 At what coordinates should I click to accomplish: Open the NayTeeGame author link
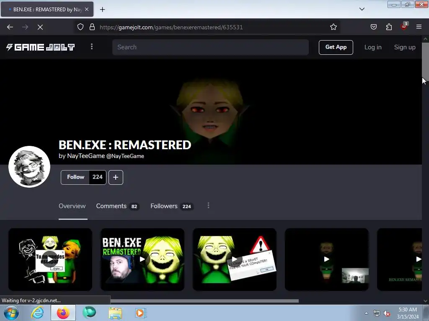pyautogui.click(x=86, y=156)
